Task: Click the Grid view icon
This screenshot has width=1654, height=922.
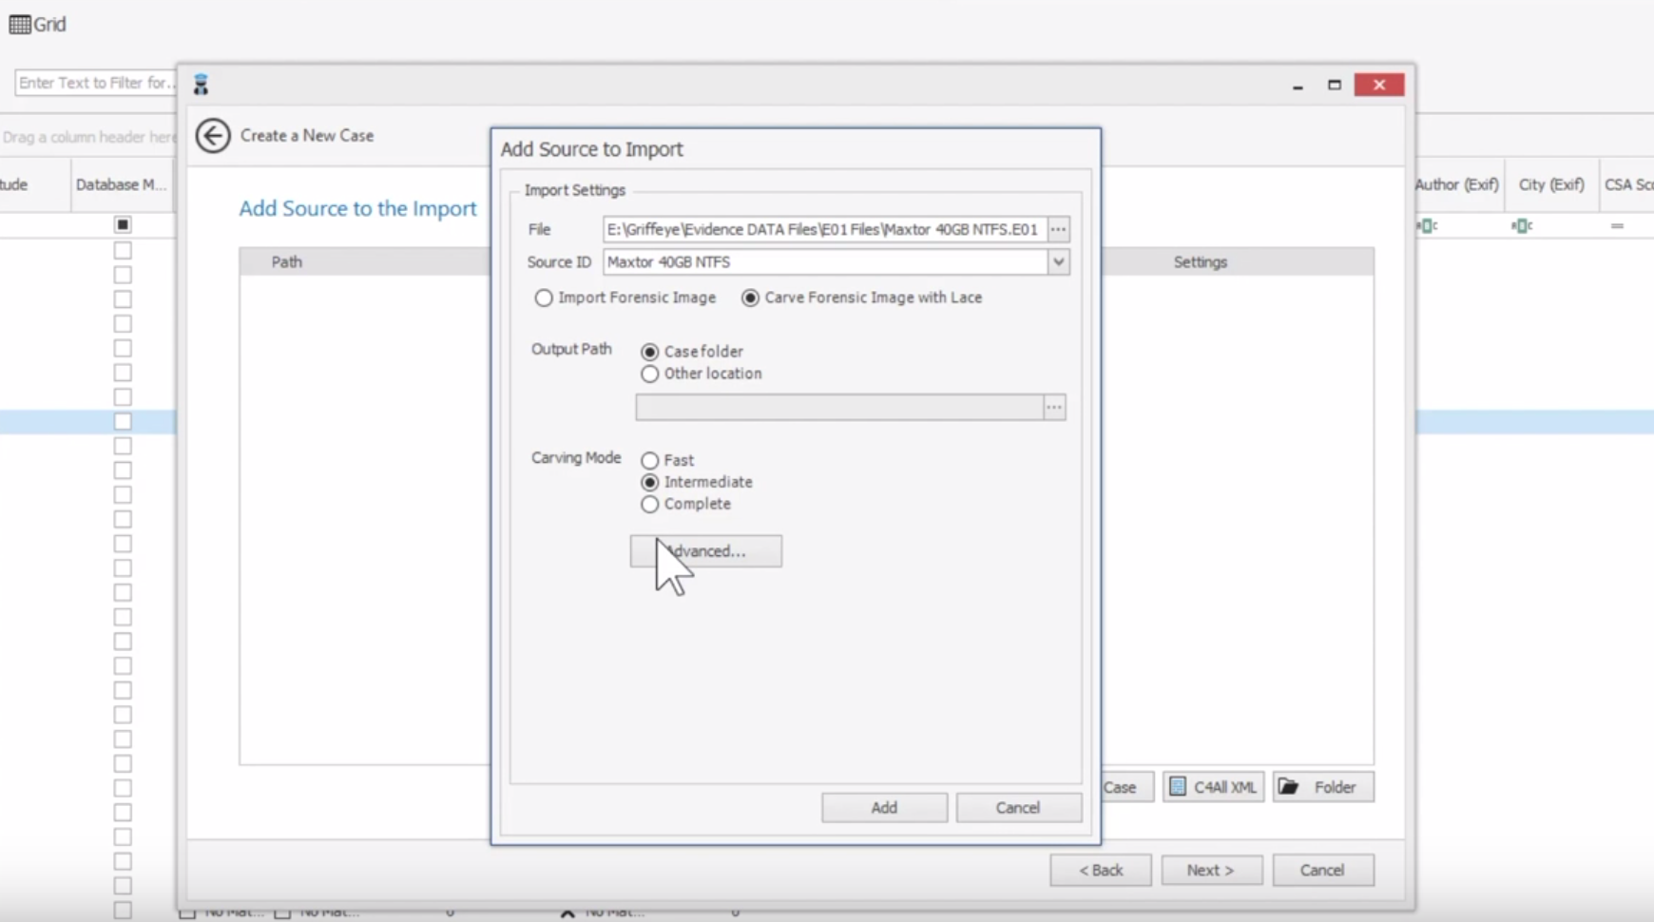Action: [x=20, y=25]
